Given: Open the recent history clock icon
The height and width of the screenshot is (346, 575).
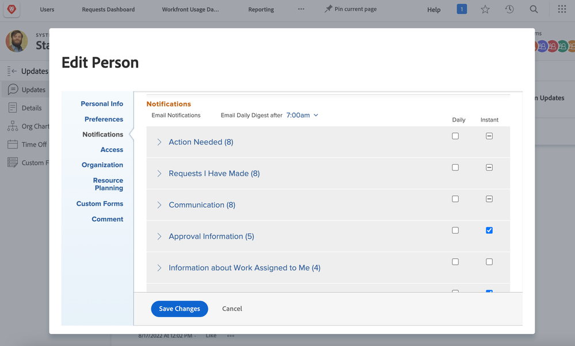Looking at the screenshot, I should click(x=509, y=9).
